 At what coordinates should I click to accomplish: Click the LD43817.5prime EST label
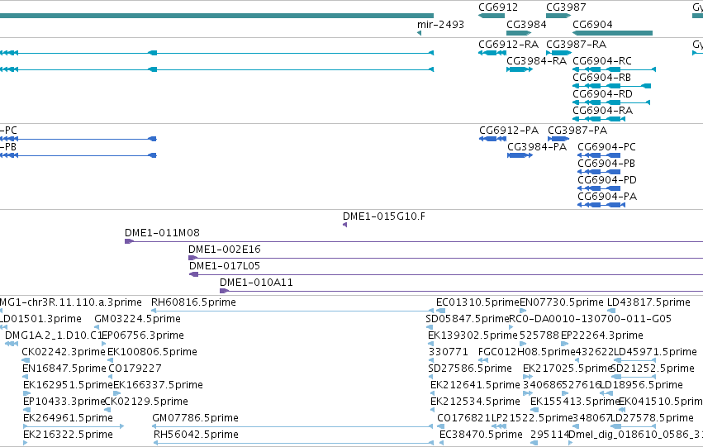[648, 302]
